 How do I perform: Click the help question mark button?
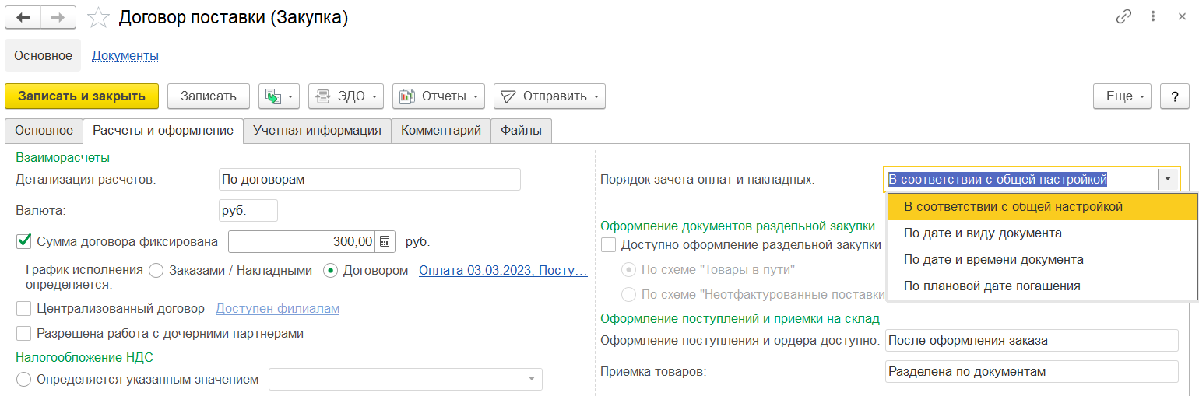pyautogui.click(x=1174, y=96)
